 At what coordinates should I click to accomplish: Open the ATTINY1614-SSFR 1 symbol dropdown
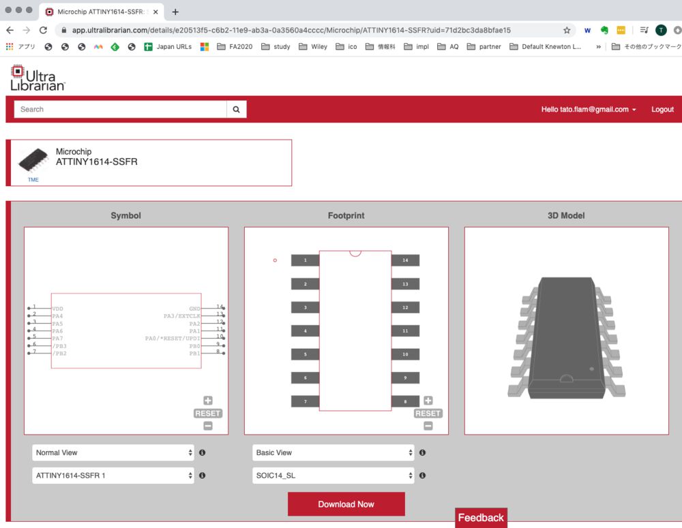click(113, 476)
